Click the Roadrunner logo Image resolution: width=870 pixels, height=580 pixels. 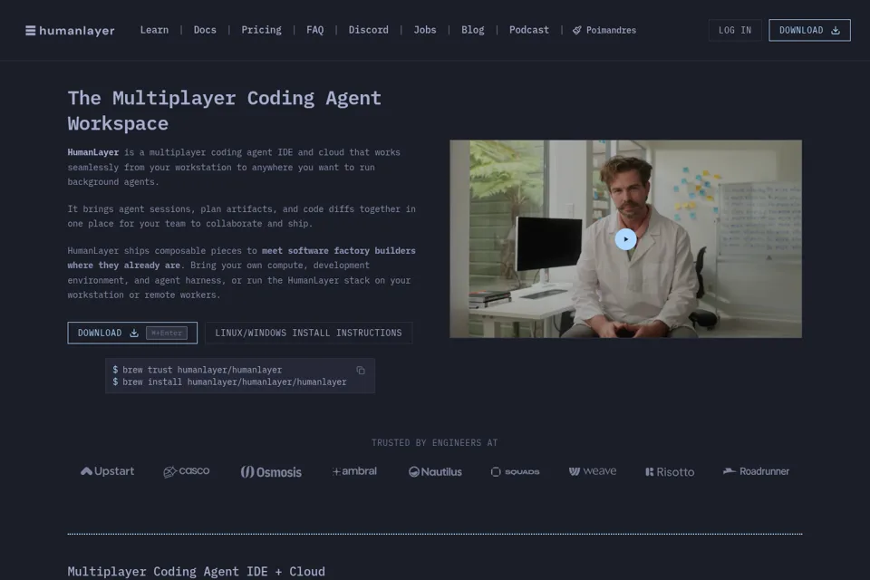(x=756, y=471)
